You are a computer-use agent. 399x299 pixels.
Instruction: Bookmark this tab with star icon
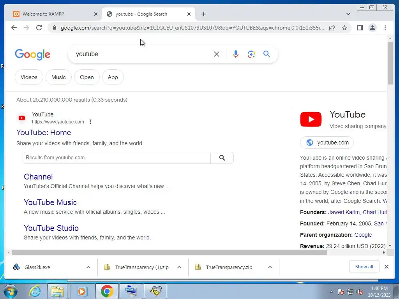tap(344, 28)
